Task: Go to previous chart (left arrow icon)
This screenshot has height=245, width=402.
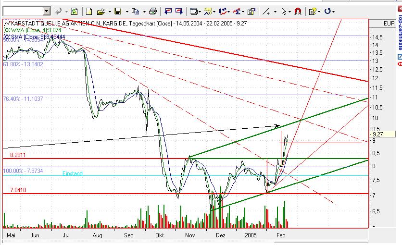Action: click(x=168, y=11)
